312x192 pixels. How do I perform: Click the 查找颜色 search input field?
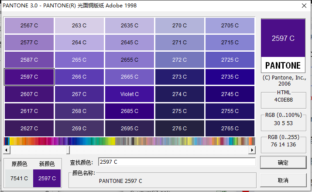click(176, 162)
